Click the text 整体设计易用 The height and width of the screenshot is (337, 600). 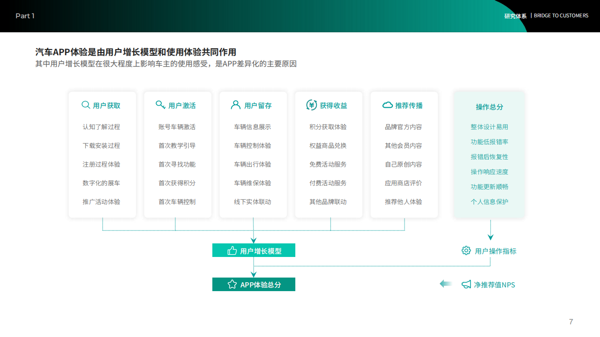point(489,127)
